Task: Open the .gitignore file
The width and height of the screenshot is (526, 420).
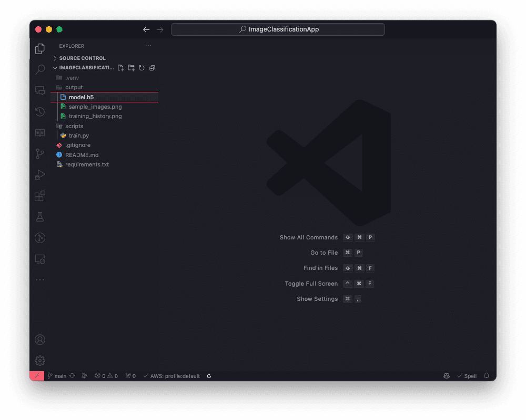Action: click(x=104, y=145)
